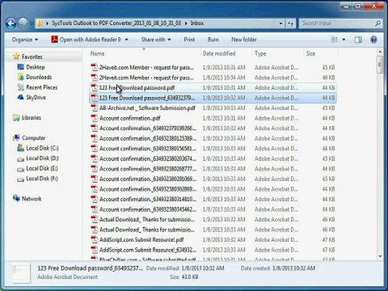Select Actual Download file dated 10:32 AM

coord(213,219)
